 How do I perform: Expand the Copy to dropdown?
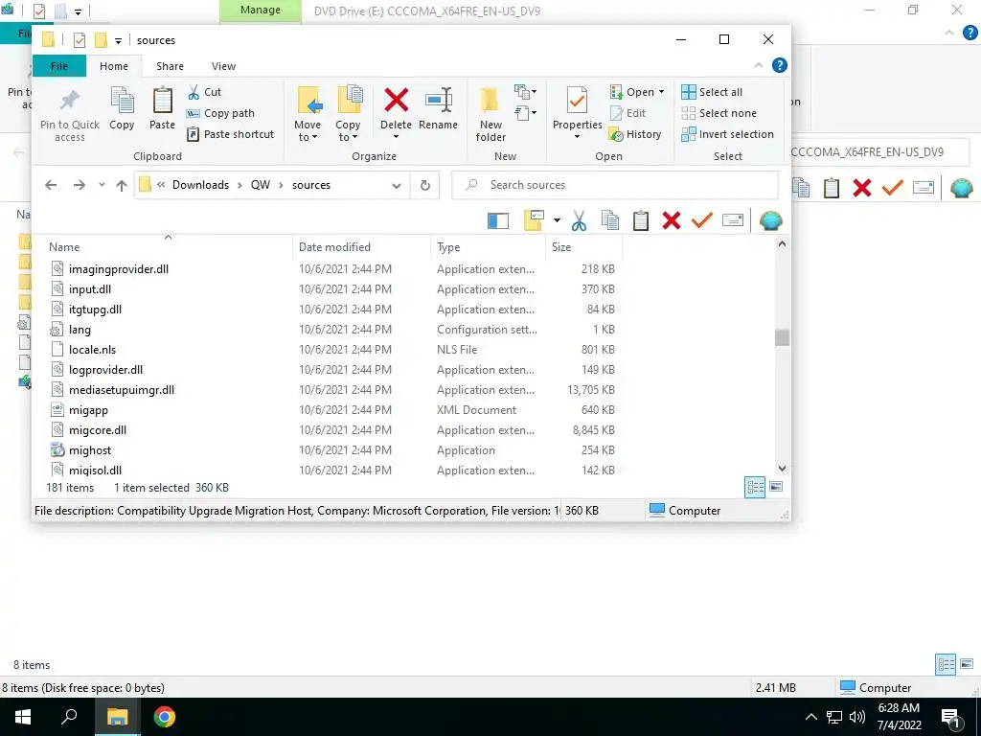(348, 130)
